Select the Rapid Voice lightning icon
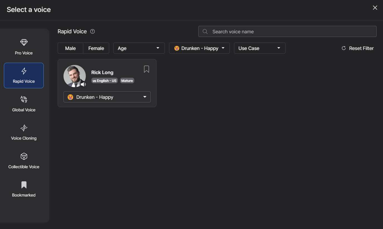The width and height of the screenshot is (383, 229). coord(24,71)
